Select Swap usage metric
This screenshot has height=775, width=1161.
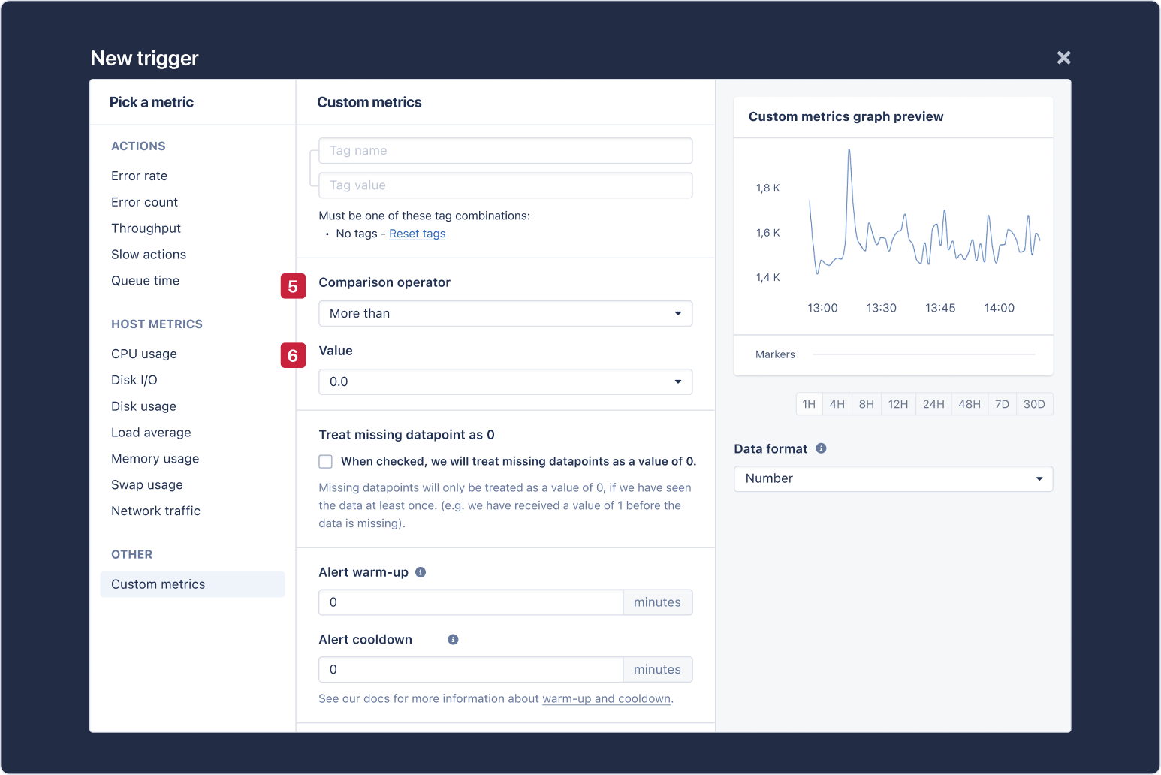(x=147, y=485)
